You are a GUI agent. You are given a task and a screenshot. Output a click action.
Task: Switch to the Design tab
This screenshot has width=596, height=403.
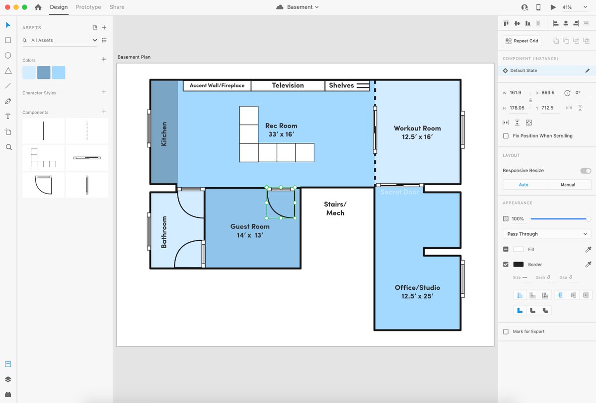point(59,7)
